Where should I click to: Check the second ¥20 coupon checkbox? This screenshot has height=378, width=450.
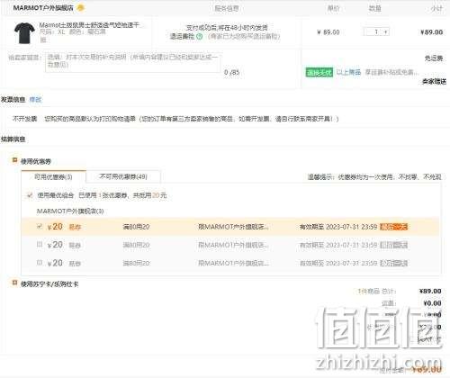click(39, 245)
